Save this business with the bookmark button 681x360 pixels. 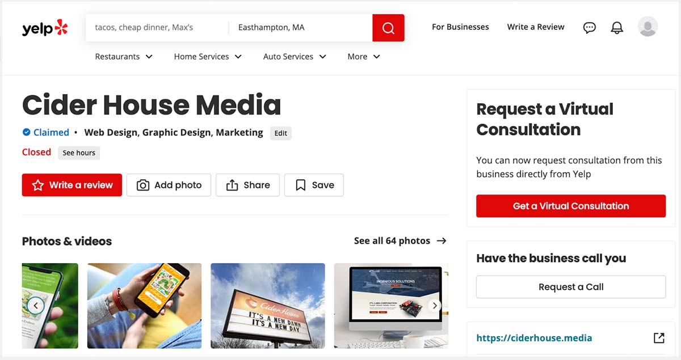(x=314, y=185)
